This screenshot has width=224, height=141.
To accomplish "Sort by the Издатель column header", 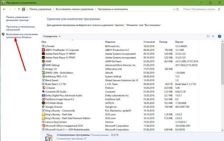I will pos(110,42).
